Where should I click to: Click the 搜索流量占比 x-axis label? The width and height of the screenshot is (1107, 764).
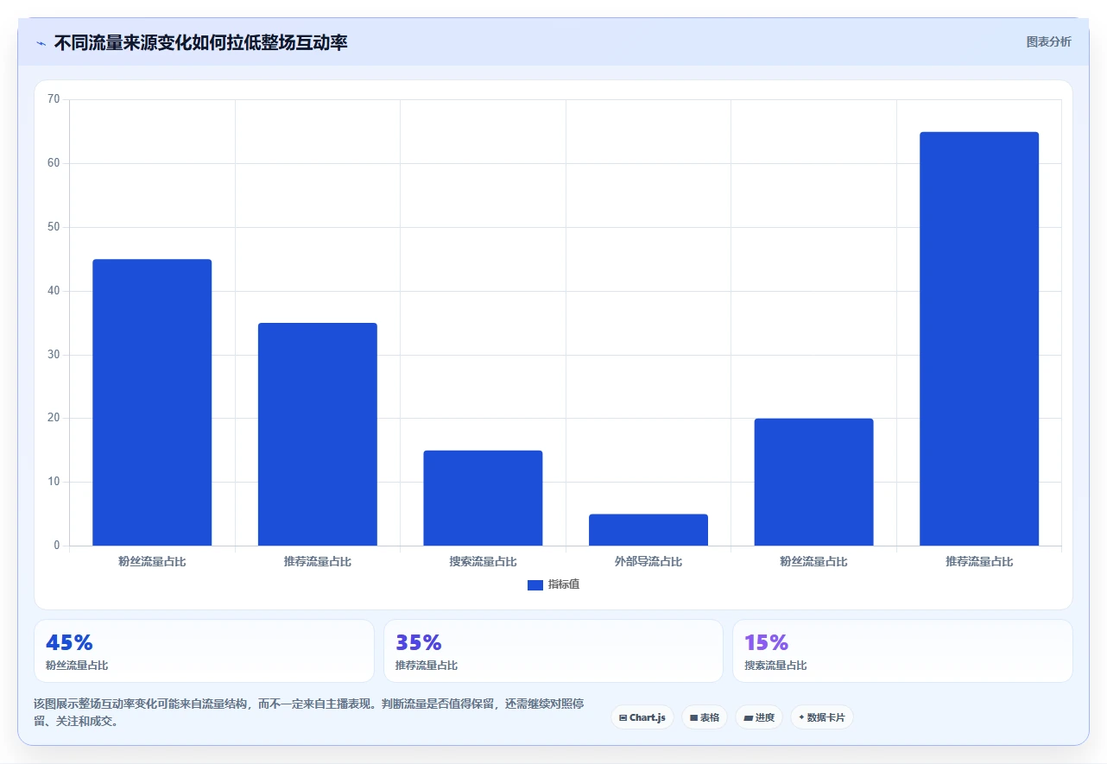[483, 561]
